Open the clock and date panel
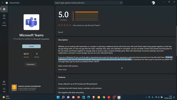The width and height of the screenshot is (177, 100). (168, 97)
